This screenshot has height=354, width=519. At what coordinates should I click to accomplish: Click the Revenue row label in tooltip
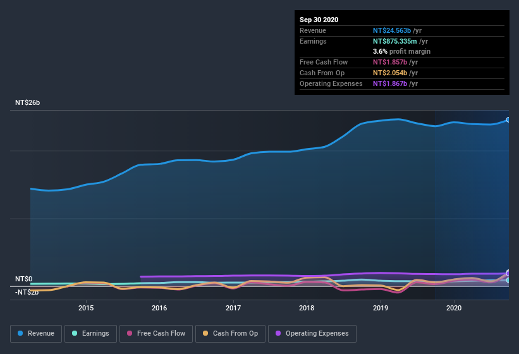313,30
